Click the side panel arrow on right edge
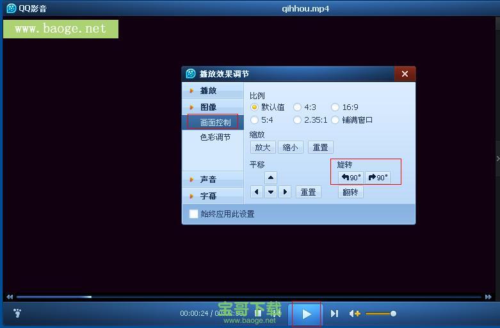The height and width of the screenshot is (328, 500). [x=498, y=159]
